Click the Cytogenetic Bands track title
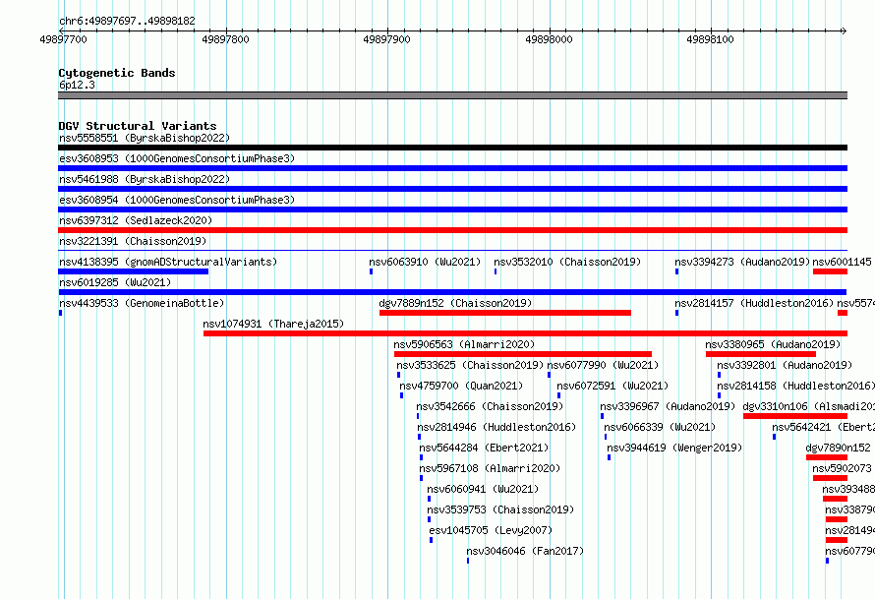Image resolution: width=875 pixels, height=599 pixels. point(117,73)
